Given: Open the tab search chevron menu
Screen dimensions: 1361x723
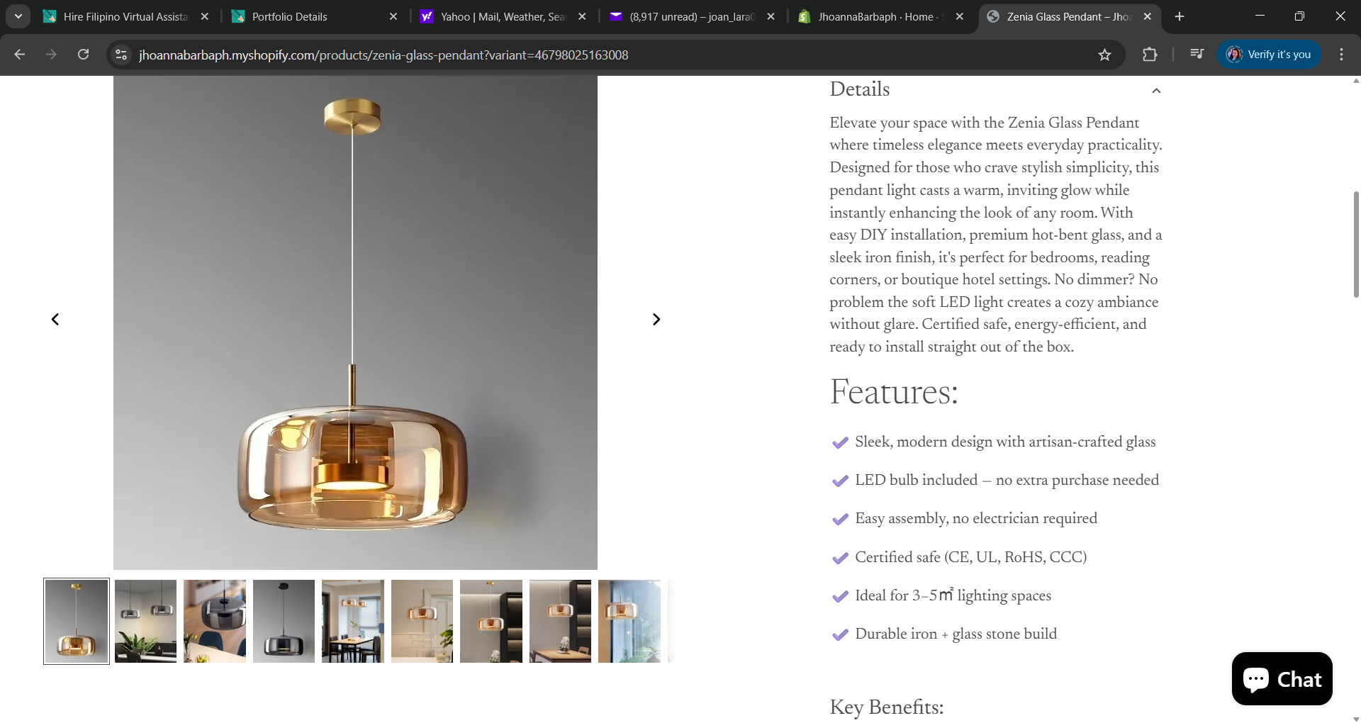Looking at the screenshot, I should (x=18, y=16).
